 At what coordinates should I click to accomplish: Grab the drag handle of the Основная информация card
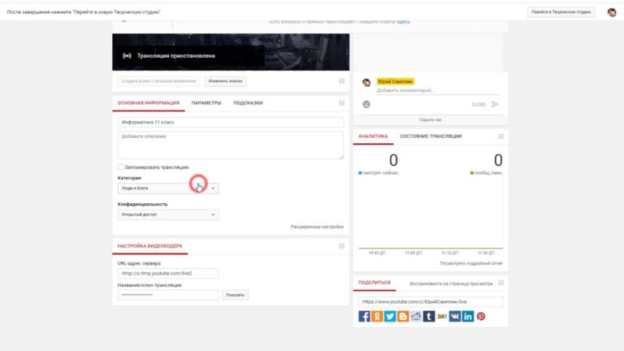[341, 103]
